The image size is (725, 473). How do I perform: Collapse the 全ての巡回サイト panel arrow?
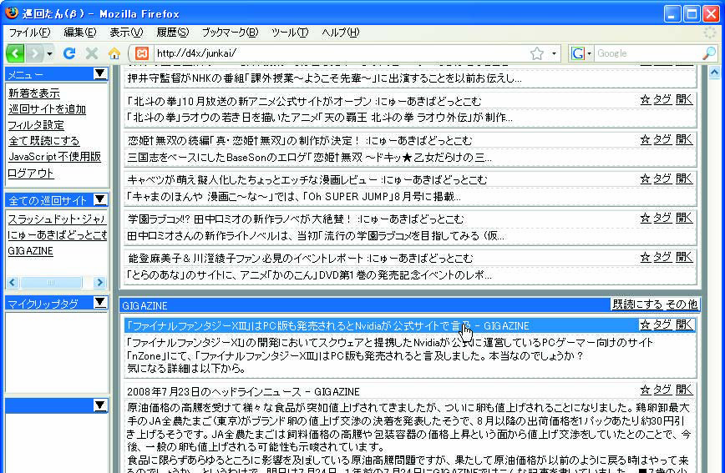(100, 199)
